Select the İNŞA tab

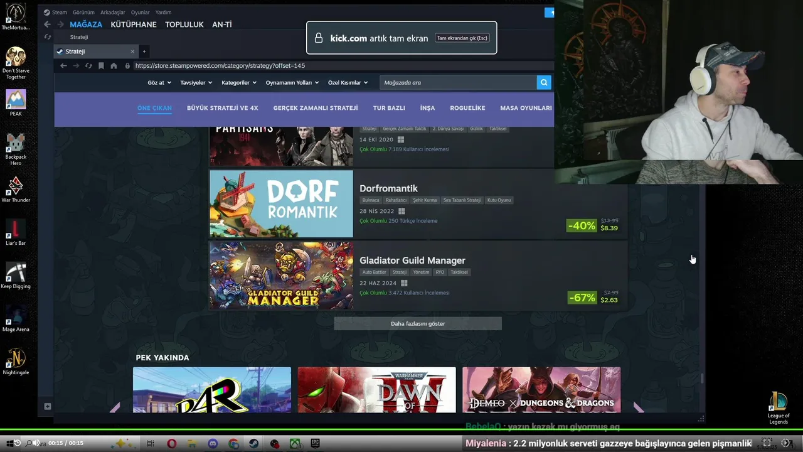pos(427,108)
